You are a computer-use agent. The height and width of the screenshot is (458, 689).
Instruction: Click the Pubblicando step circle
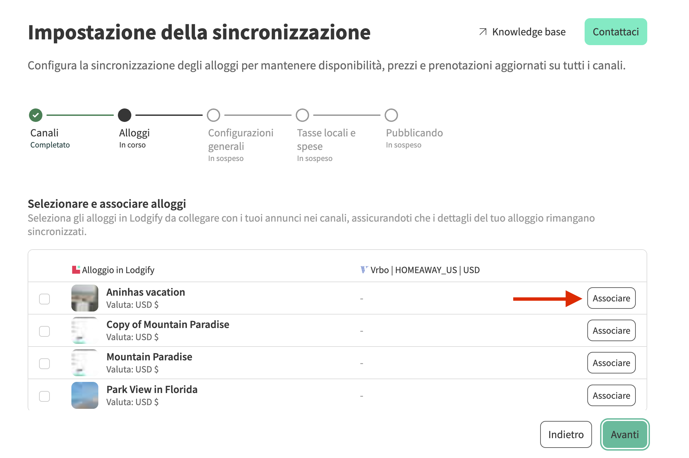click(391, 115)
